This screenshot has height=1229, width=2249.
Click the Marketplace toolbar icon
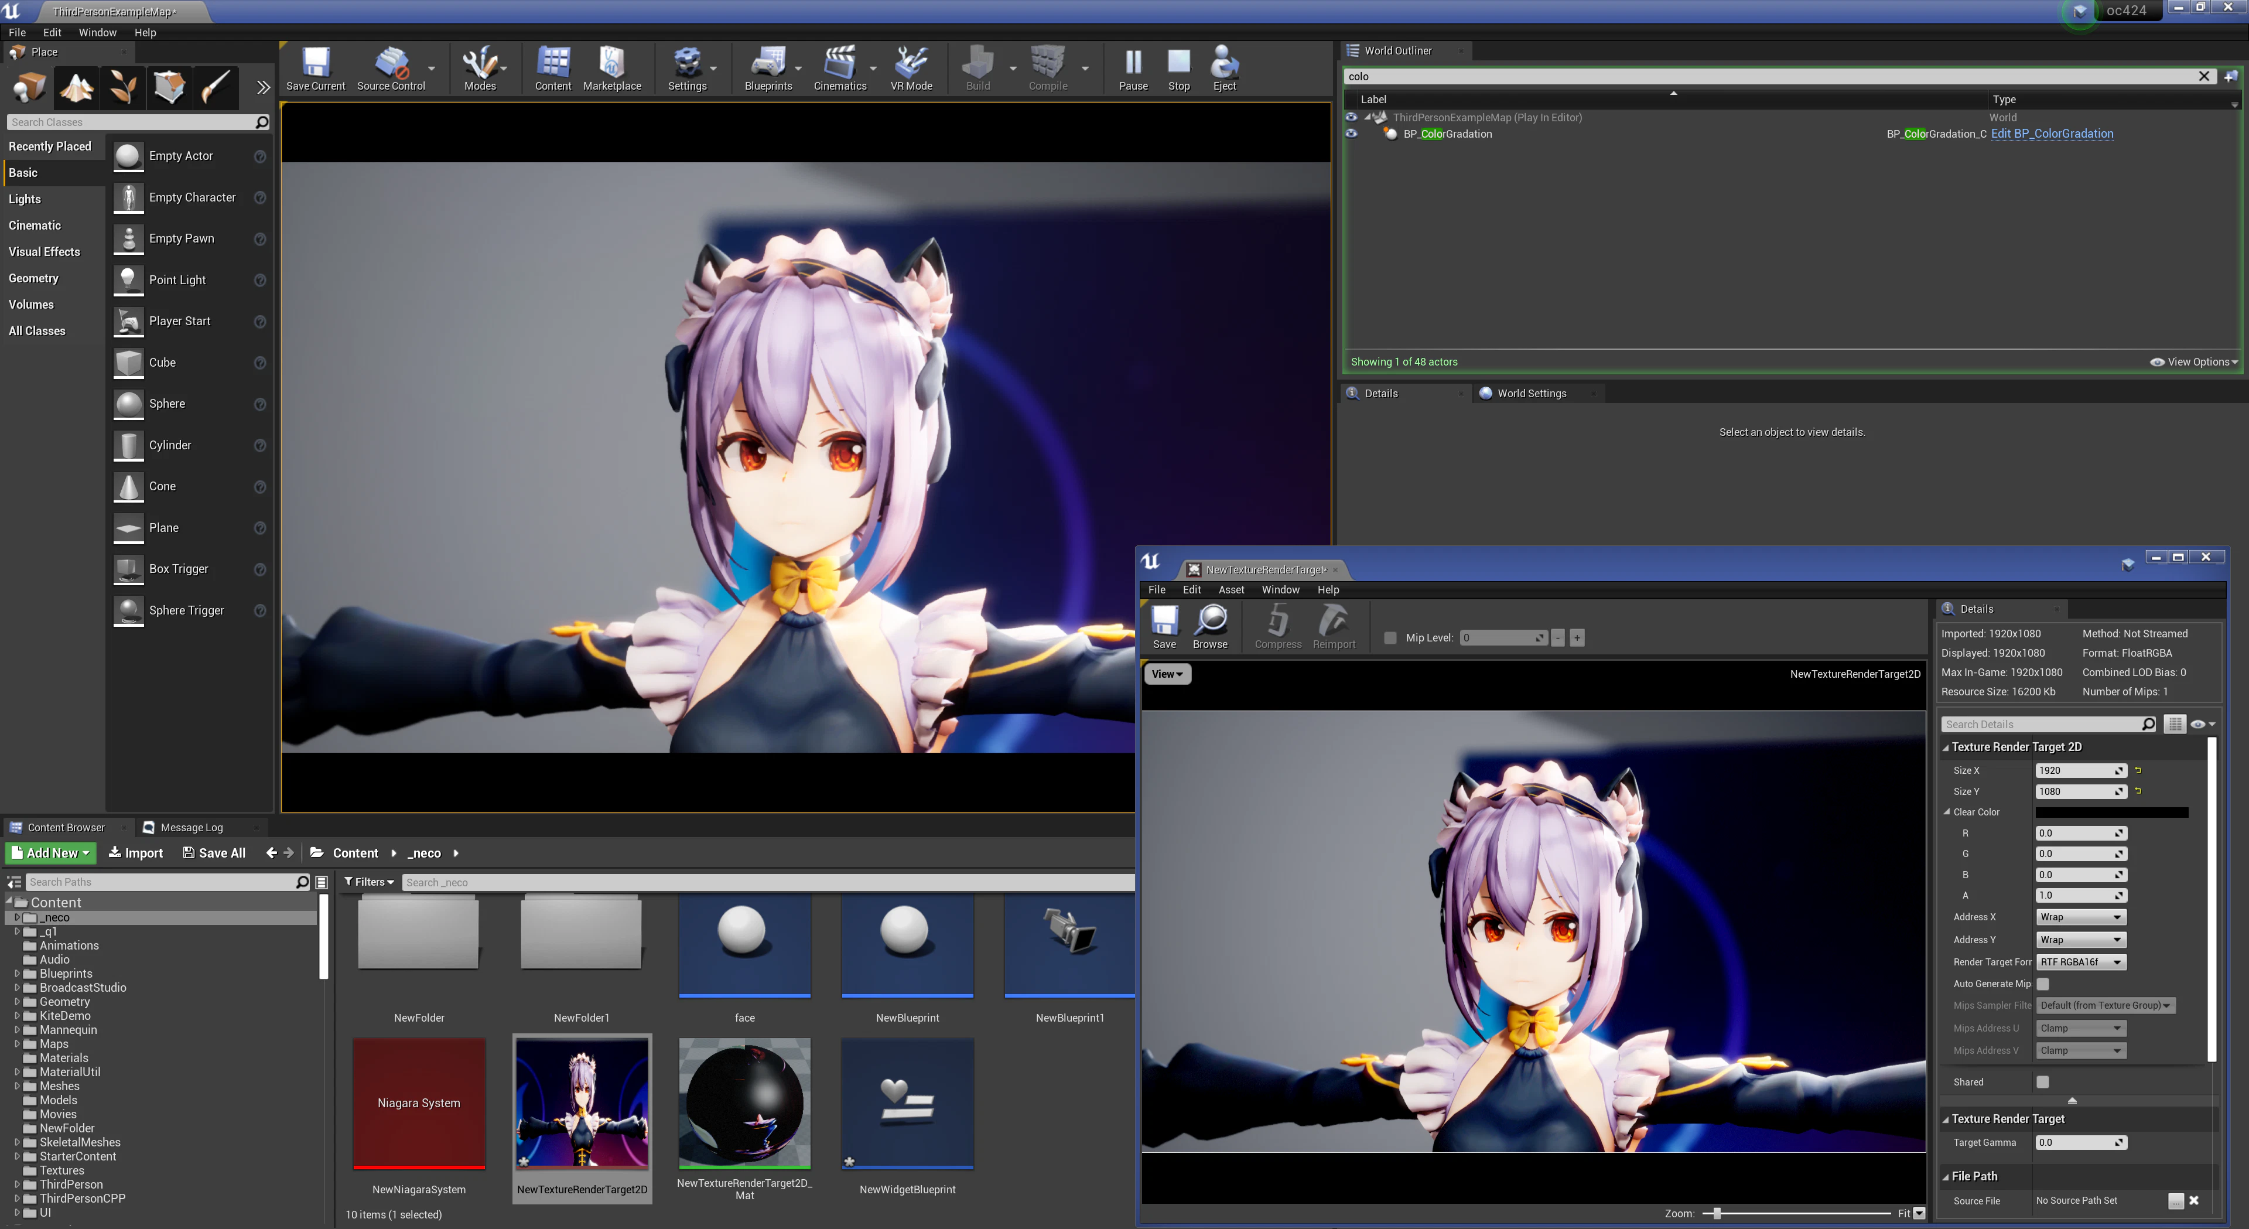pyautogui.click(x=611, y=68)
